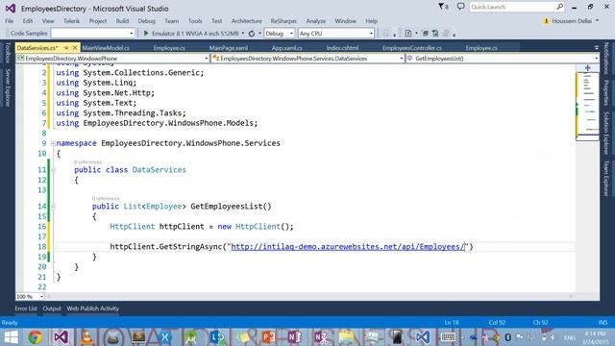Open VLC media player from taskbar
Image resolution: width=615 pixels, height=346 pixels.
[87, 337]
